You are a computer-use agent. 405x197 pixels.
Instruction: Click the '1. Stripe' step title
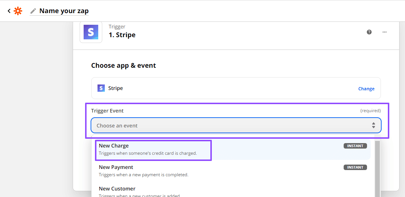pyautogui.click(x=122, y=35)
